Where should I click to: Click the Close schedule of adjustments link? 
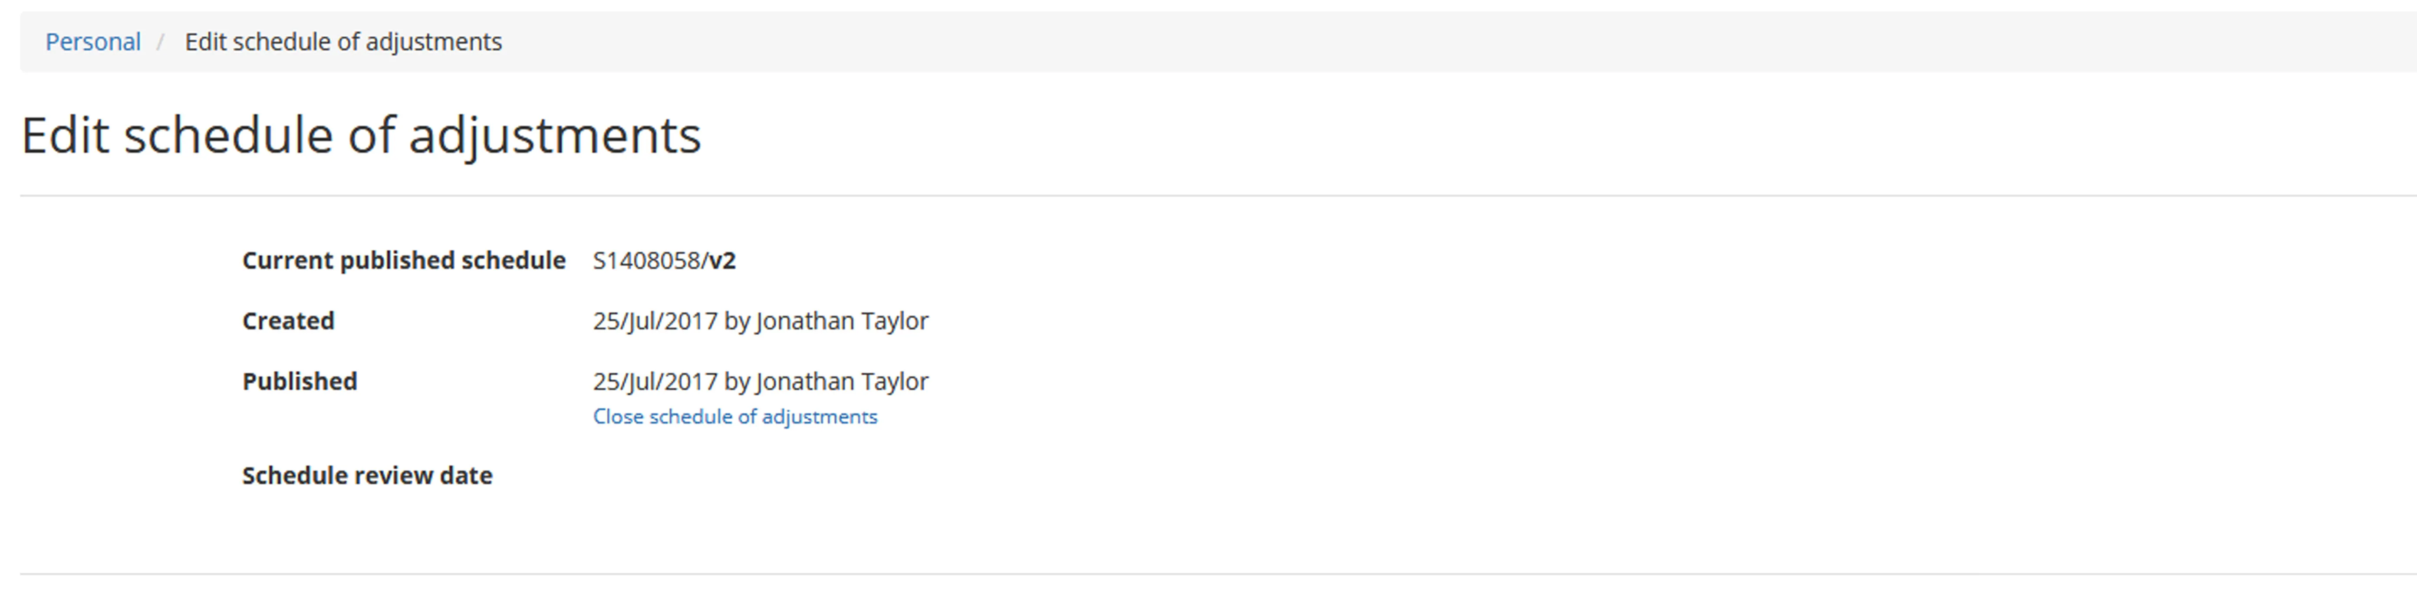coord(734,417)
